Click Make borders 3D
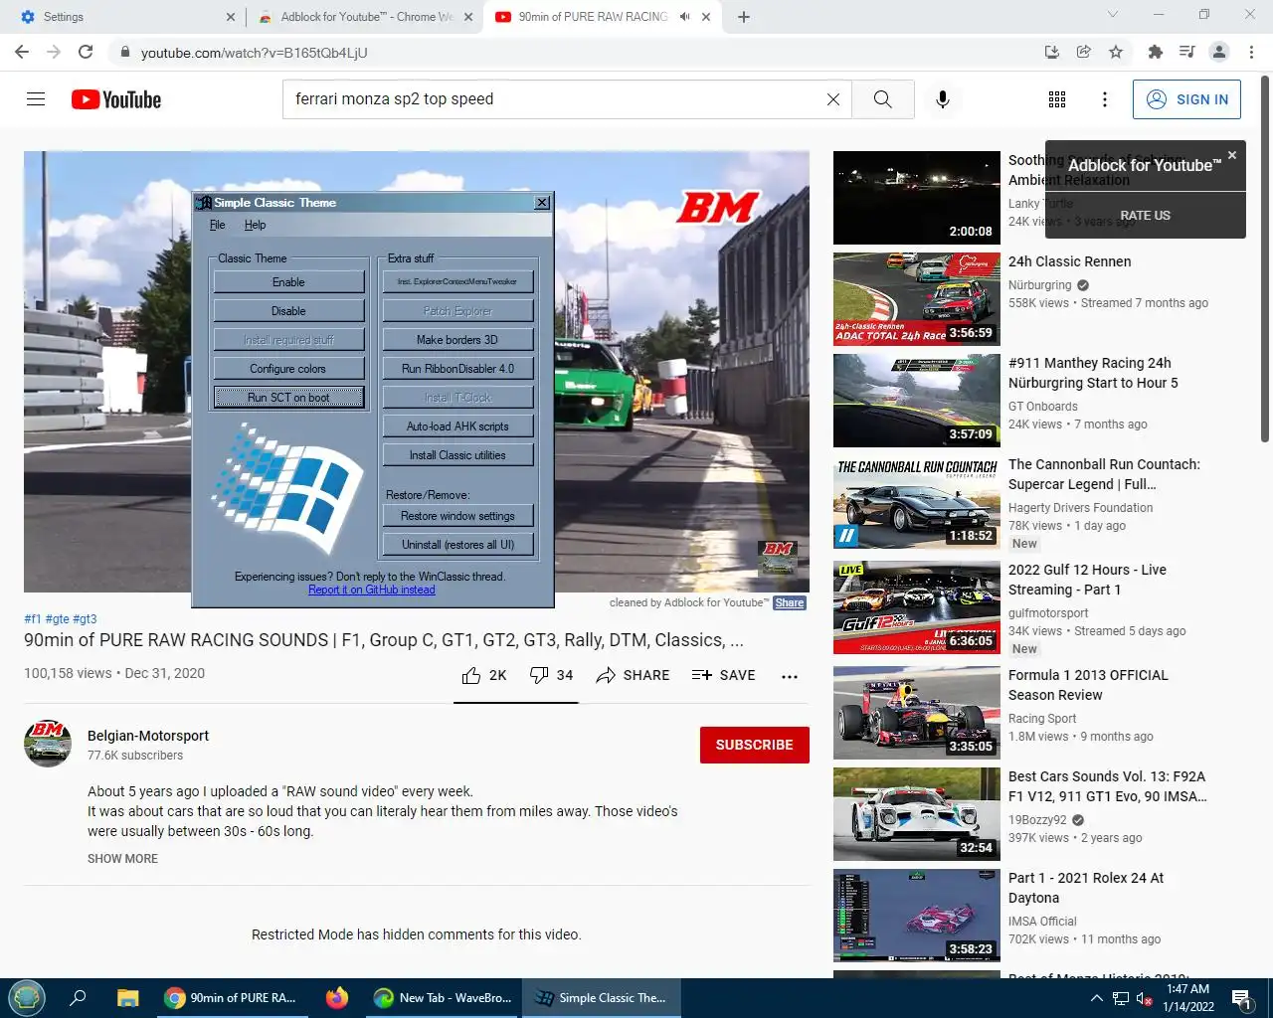Viewport: 1273px width, 1018px height. pyautogui.click(x=457, y=340)
